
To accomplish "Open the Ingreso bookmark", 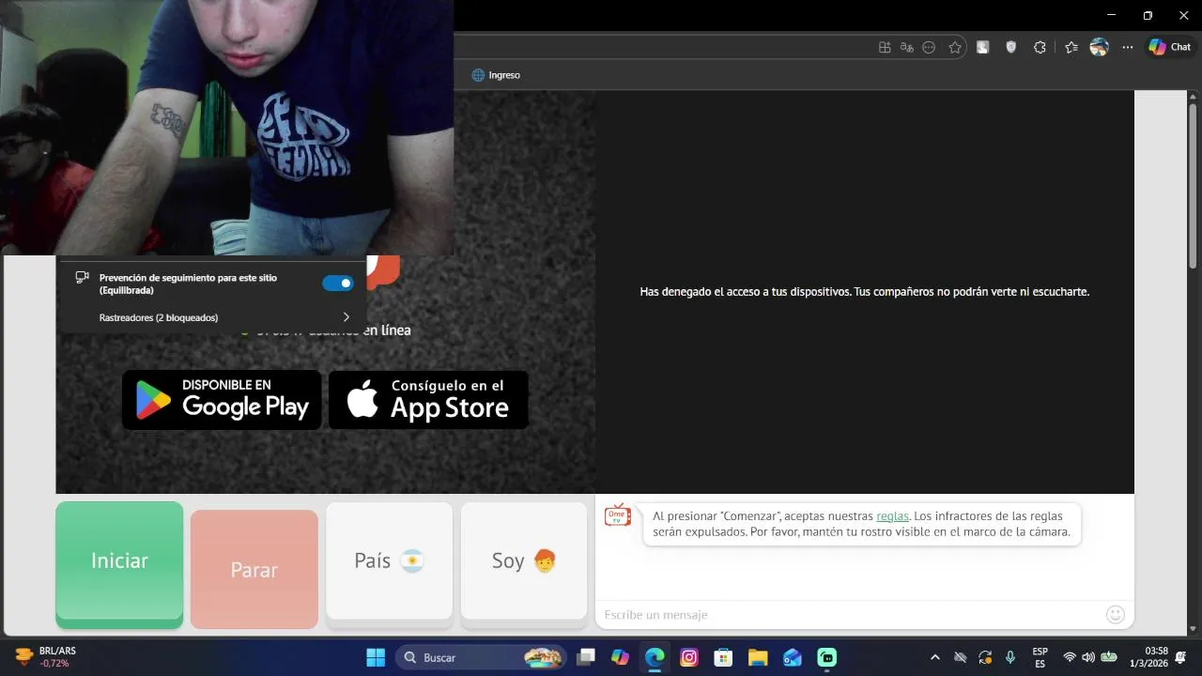I will click(496, 75).
